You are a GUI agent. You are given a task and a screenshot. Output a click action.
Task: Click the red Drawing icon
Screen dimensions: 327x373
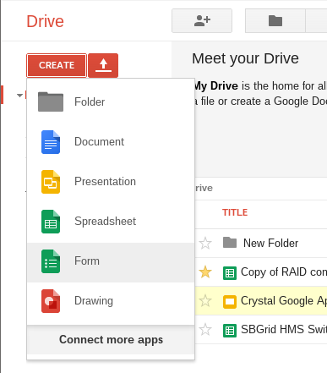coord(51,301)
